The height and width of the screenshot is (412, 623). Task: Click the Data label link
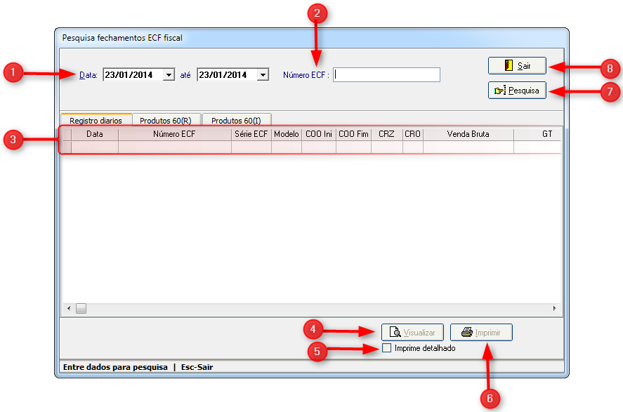(x=88, y=75)
